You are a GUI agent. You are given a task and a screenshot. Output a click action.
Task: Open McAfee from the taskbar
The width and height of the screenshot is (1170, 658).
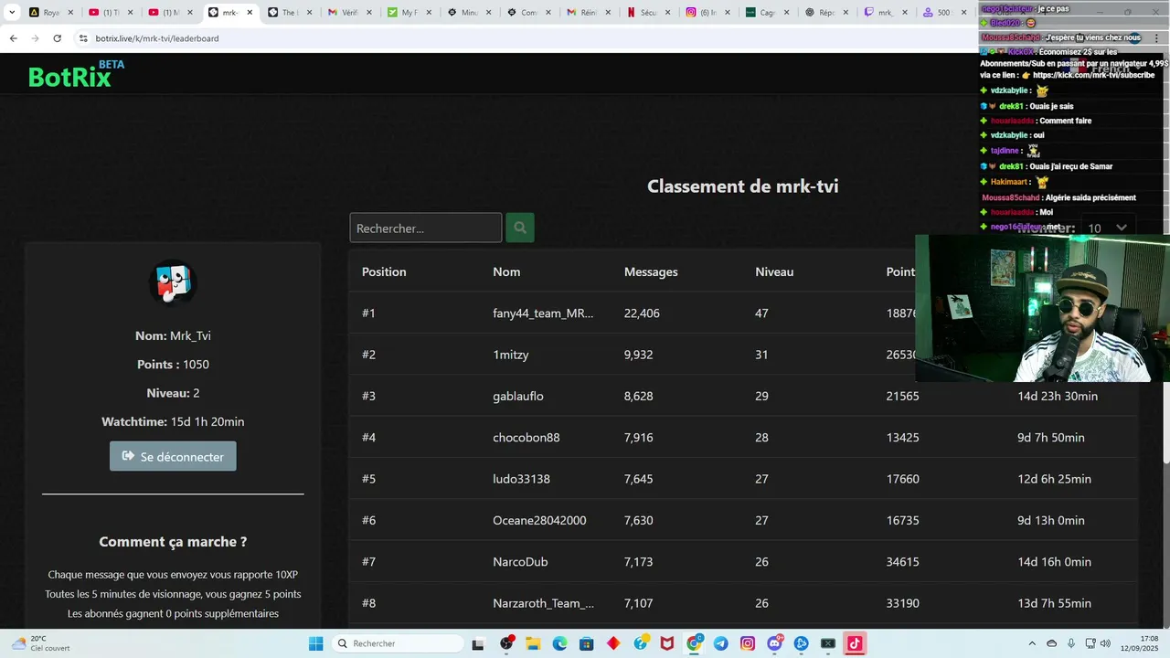pos(667,643)
